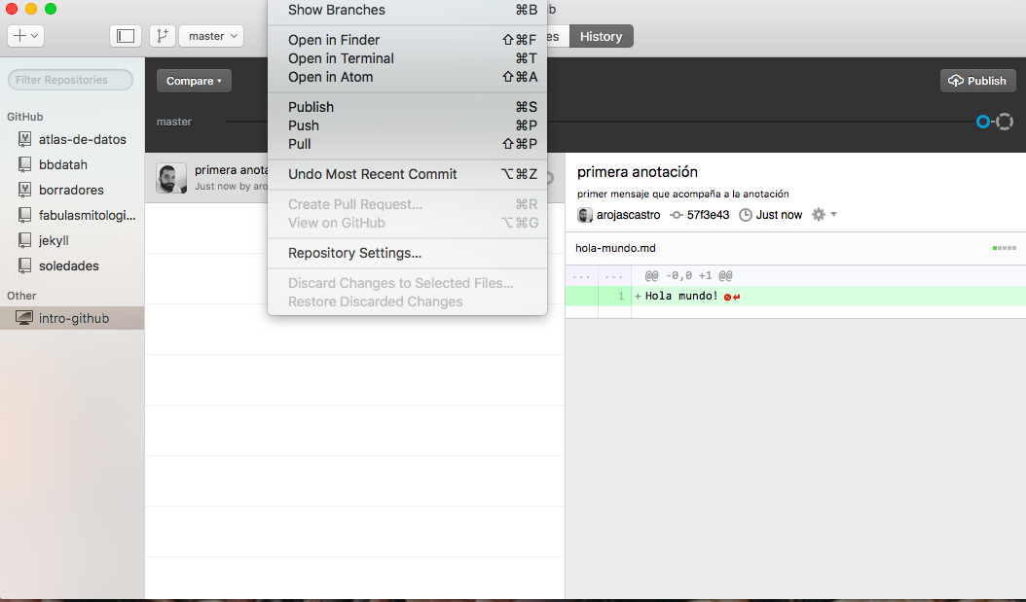Click the dashed uncommitted circle on timeline
This screenshot has width=1026, height=602.
coord(1004,122)
